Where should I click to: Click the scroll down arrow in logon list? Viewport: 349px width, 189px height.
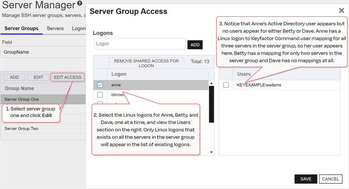point(211,152)
